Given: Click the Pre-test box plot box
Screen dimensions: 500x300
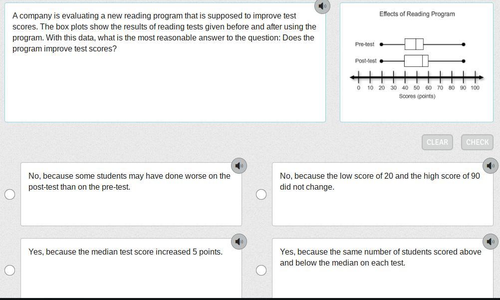Looking at the screenshot, I should (414, 44).
